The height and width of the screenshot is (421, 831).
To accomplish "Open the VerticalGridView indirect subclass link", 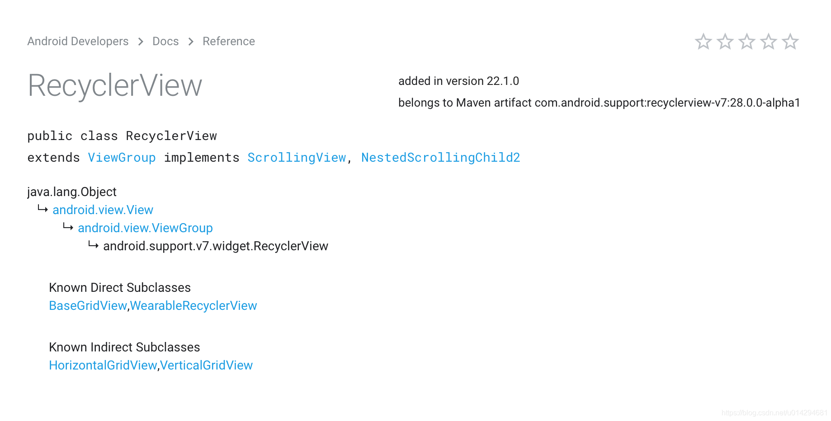I will tap(206, 365).
